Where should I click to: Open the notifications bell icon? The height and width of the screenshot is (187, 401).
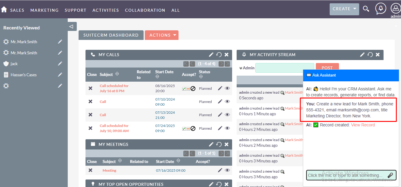pos(381,8)
